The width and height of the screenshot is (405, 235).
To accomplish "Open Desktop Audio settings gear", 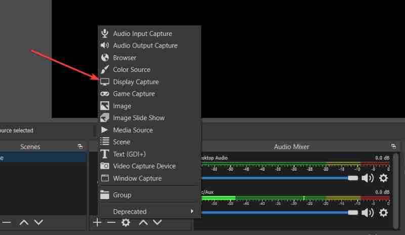I will pos(384,178).
